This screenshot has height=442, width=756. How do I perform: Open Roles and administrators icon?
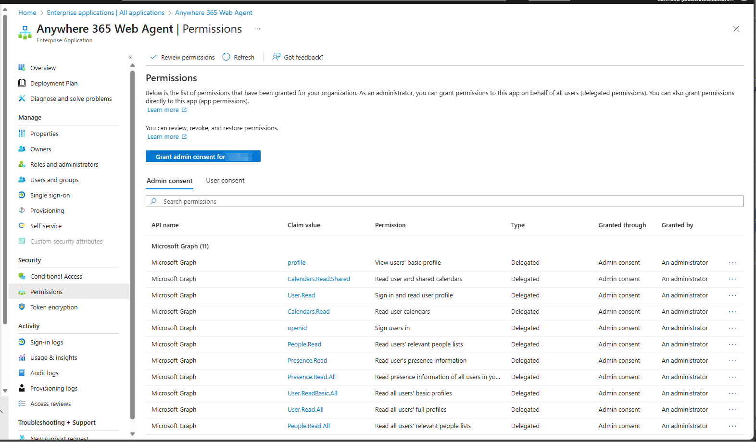pyautogui.click(x=22, y=164)
